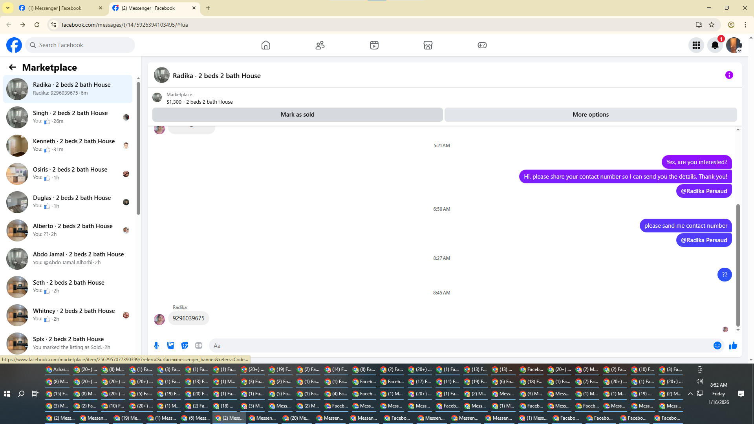Open conversation information icon

(729, 75)
